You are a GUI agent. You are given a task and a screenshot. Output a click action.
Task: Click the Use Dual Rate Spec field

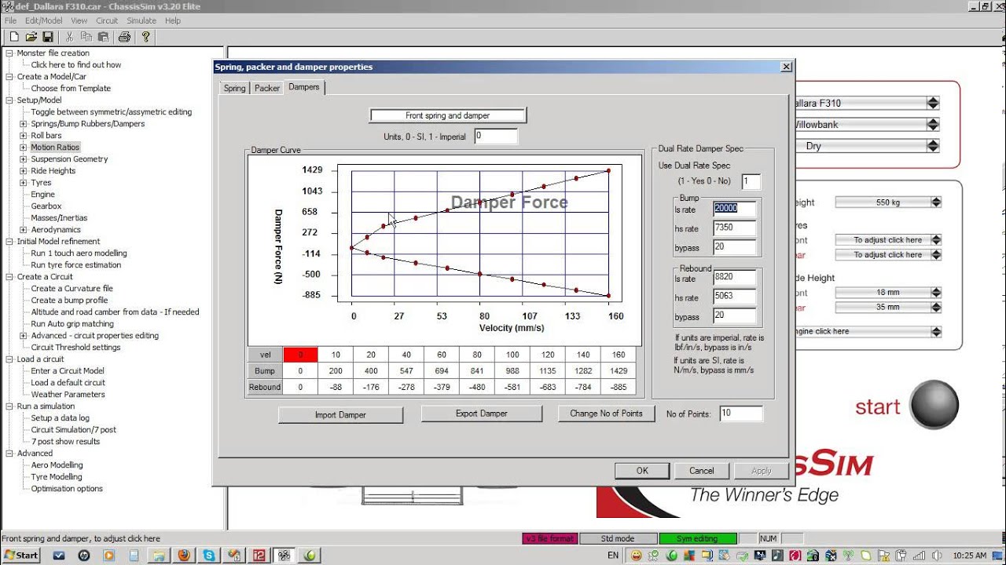click(751, 181)
